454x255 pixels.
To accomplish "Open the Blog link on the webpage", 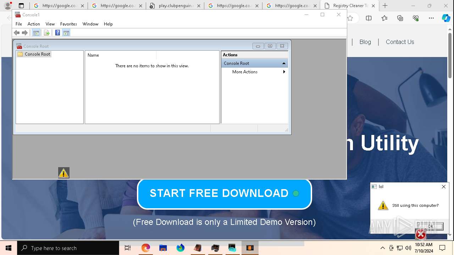I will coord(365,42).
